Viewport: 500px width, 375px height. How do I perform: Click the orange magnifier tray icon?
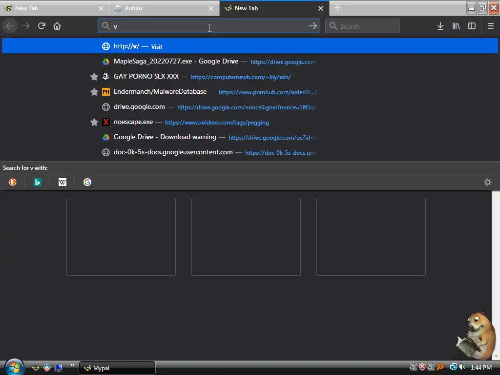tap(440, 367)
